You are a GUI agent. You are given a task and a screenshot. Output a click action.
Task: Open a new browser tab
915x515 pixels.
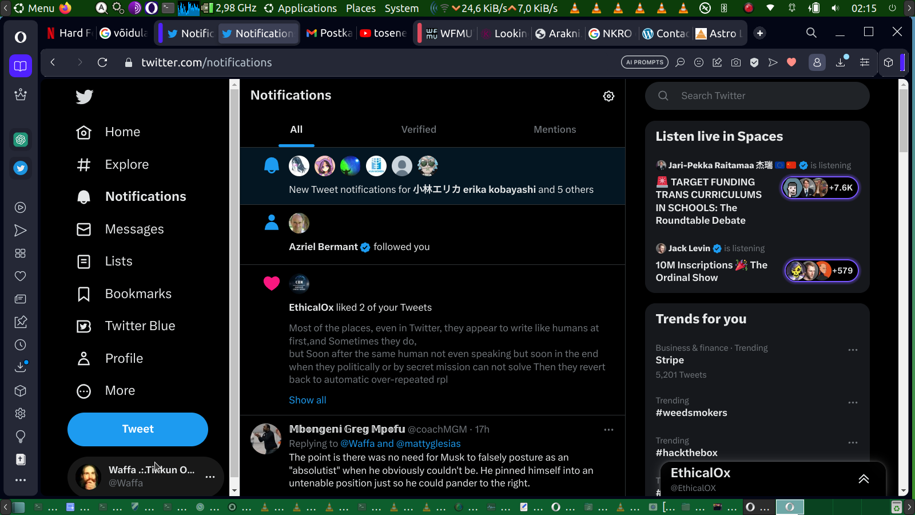coord(760,33)
